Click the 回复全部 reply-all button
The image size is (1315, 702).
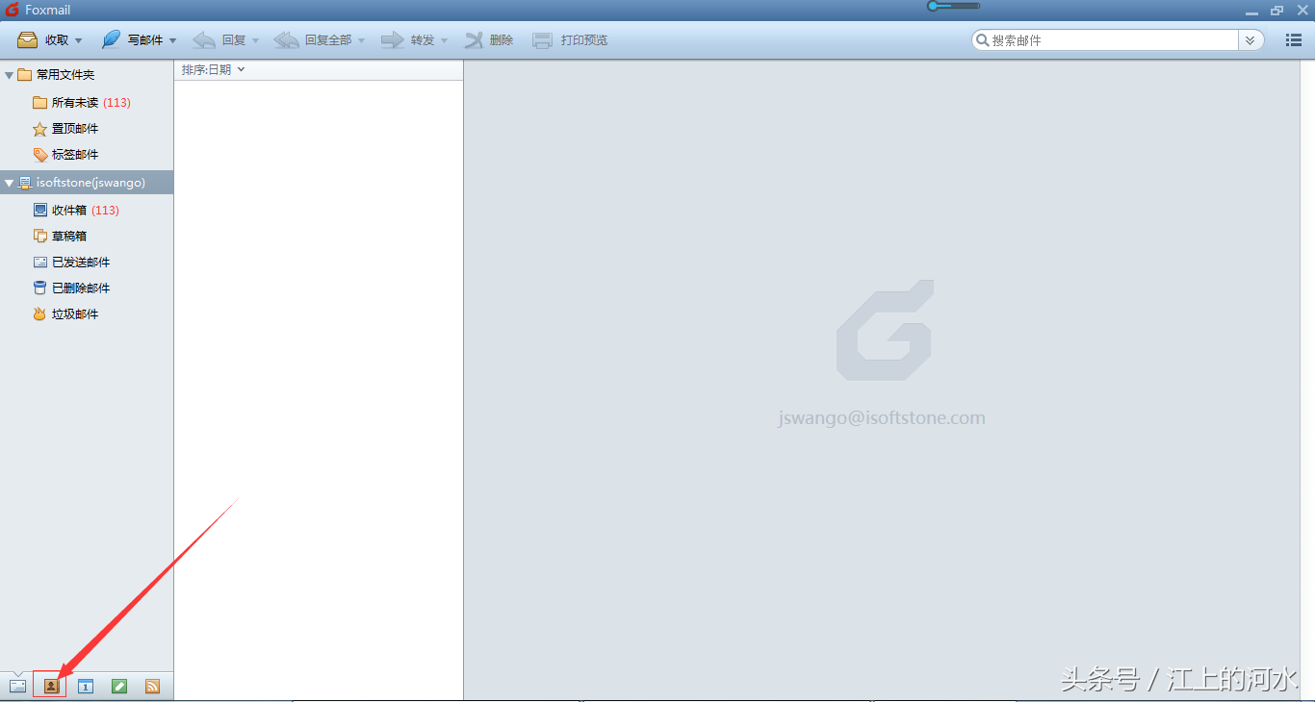point(313,40)
